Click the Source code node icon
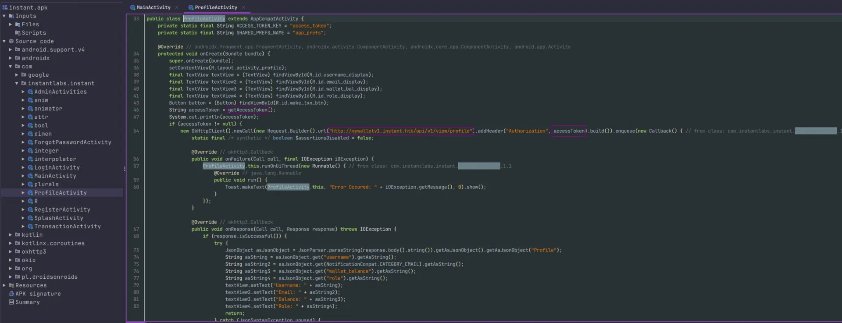The image size is (842, 323). coord(11,41)
